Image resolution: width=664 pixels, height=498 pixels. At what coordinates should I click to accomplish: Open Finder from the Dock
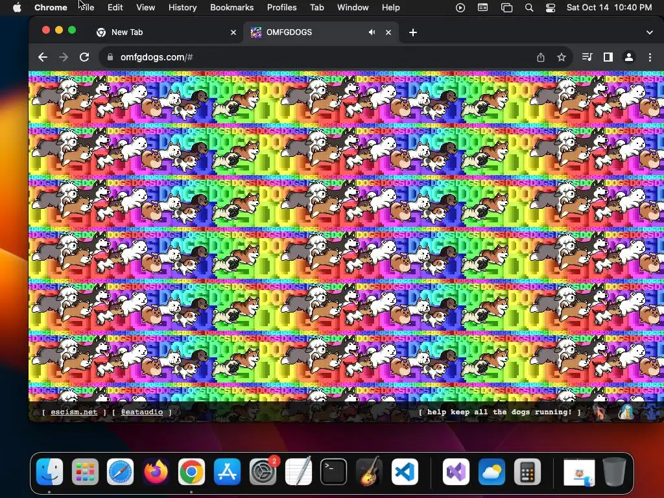tap(49, 472)
